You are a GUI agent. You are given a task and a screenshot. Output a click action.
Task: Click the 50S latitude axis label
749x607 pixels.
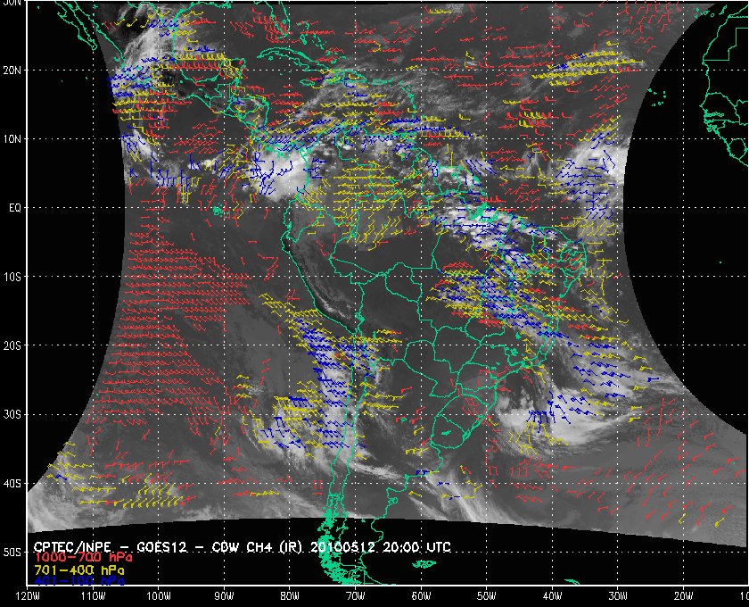click(x=12, y=552)
